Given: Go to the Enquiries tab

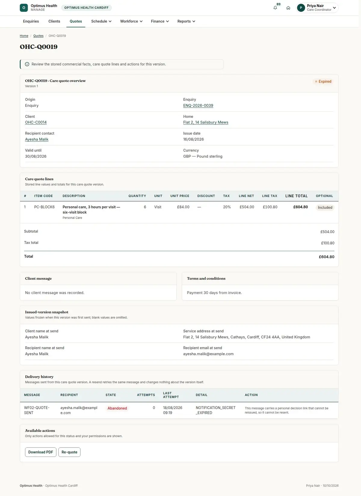Looking at the screenshot, I should [x=31, y=21].
